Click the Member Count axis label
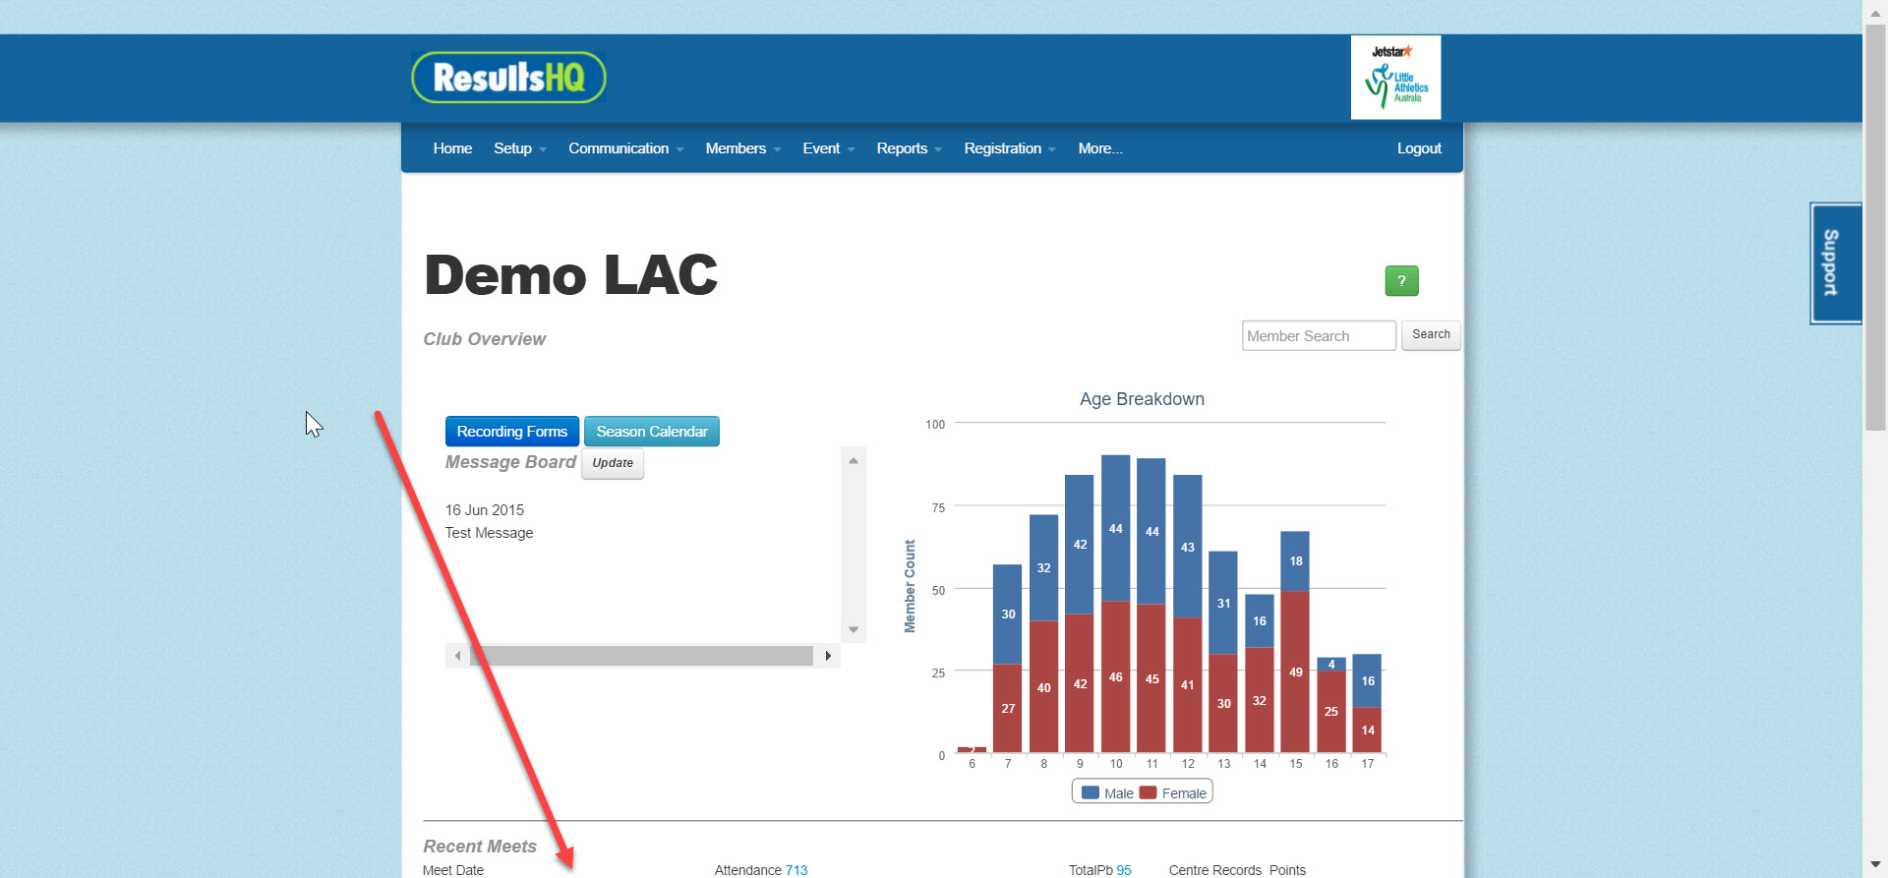Viewport: 1888px width, 878px height. click(x=910, y=586)
